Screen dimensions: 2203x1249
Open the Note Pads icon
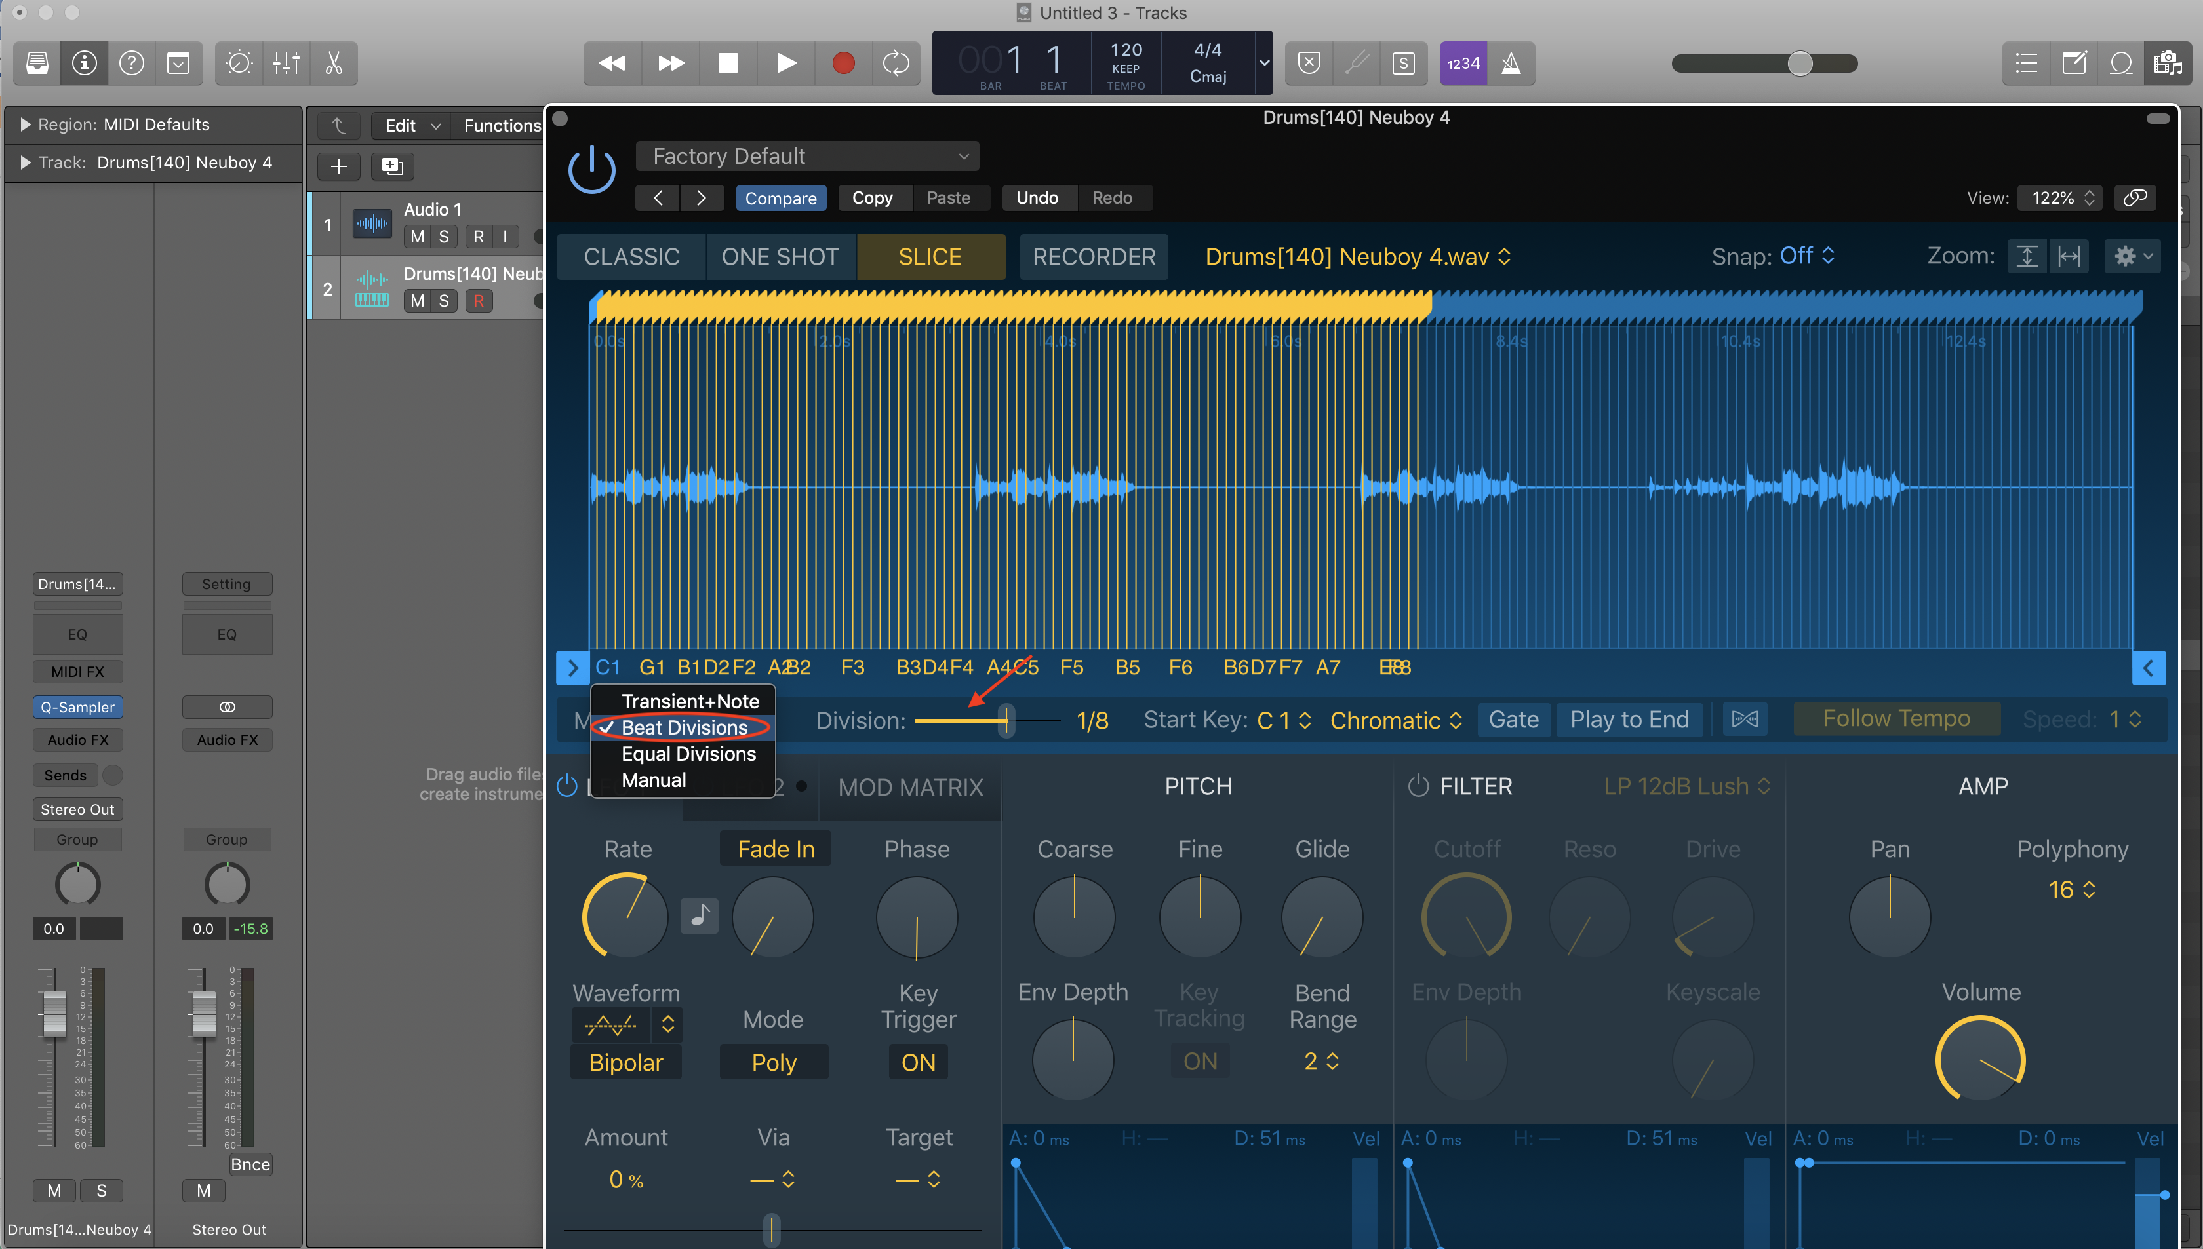pyautogui.click(x=2073, y=63)
